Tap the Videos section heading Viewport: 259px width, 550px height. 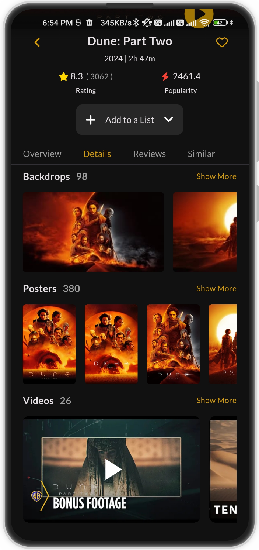(x=38, y=401)
